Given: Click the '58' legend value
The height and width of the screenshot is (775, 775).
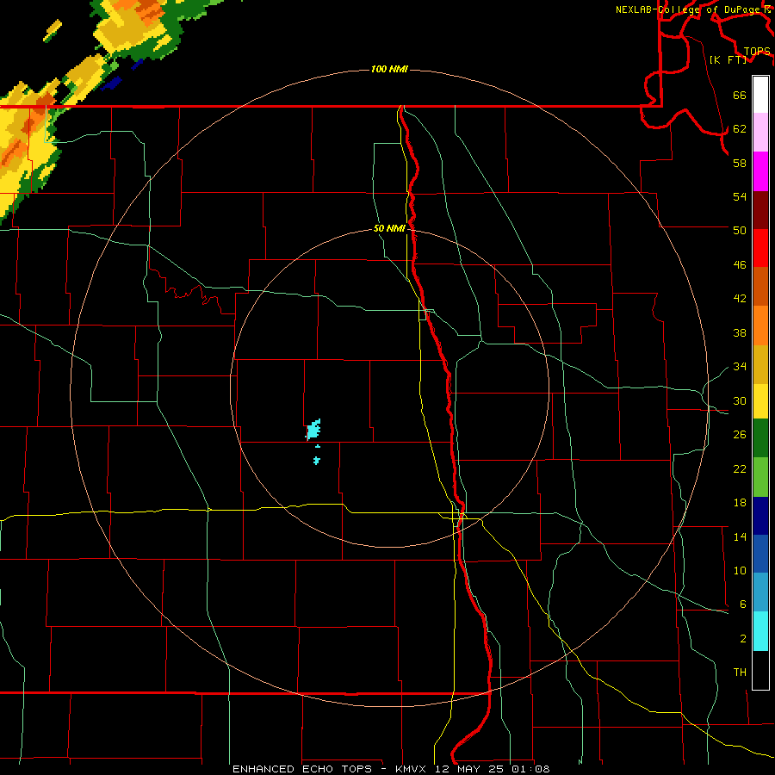Looking at the screenshot, I should coord(740,163).
